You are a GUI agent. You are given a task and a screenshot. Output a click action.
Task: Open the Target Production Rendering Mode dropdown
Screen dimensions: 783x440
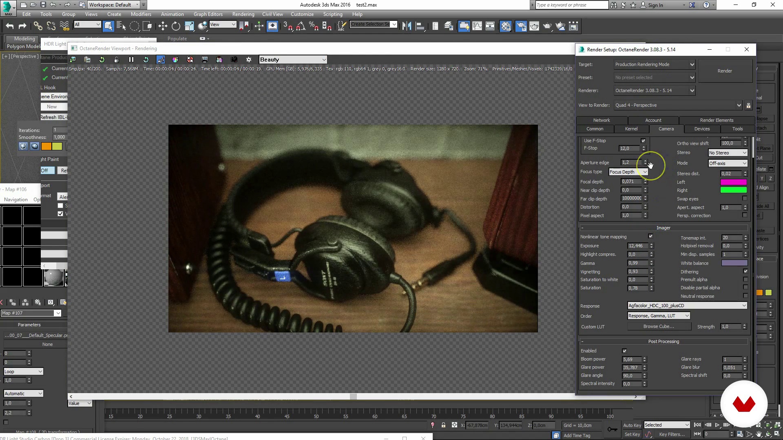655,64
